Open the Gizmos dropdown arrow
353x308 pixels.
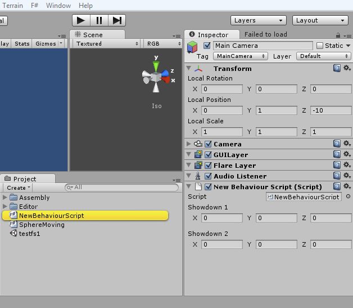click(61, 43)
